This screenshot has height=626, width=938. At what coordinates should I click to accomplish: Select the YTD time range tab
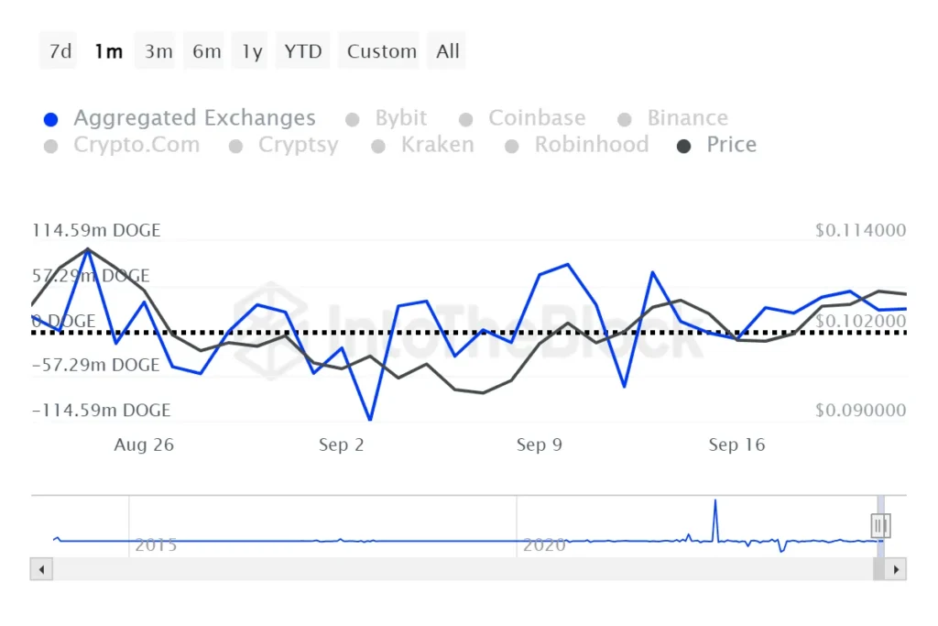point(302,50)
